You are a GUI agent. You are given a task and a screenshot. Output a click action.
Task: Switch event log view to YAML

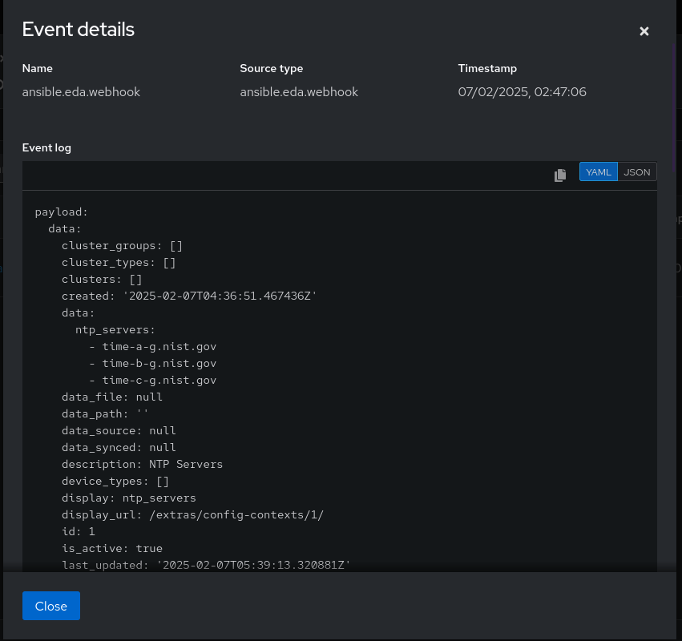point(598,172)
